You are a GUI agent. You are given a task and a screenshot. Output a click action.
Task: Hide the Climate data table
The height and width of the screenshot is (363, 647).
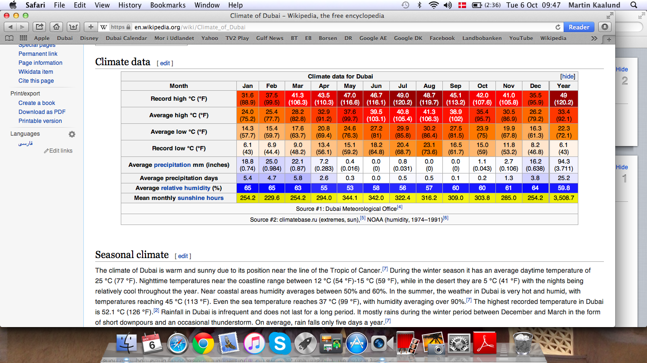568,77
